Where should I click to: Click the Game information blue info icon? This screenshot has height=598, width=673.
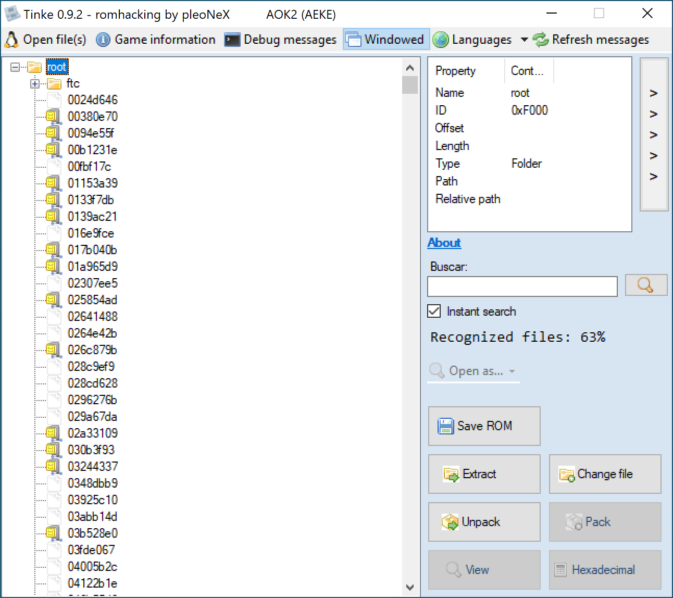[103, 40]
